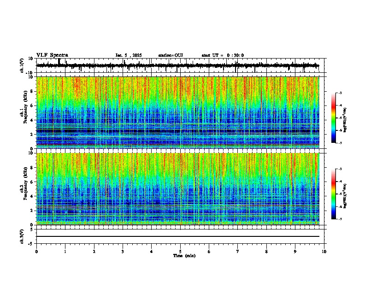Select the "Jan. 5, 2025" date text

[x=129, y=55]
